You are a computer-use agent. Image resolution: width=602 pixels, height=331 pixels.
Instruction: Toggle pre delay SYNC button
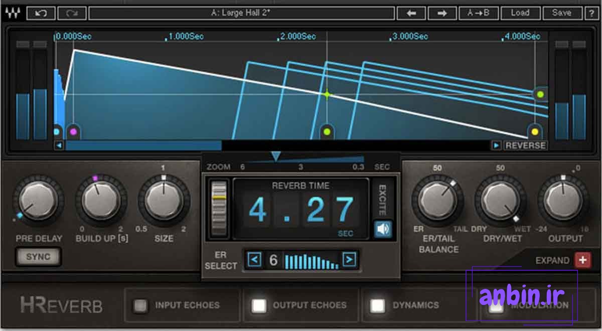pyautogui.click(x=38, y=257)
